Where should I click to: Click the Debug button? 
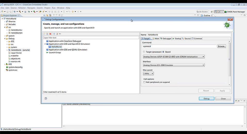(206, 99)
